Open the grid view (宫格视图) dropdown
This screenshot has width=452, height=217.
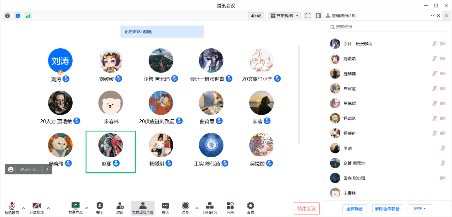[285, 16]
